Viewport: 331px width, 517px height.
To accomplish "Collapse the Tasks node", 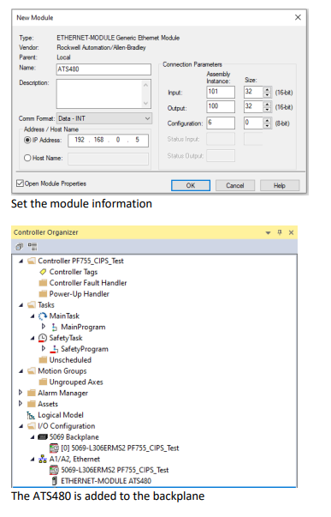I will 21,305.
